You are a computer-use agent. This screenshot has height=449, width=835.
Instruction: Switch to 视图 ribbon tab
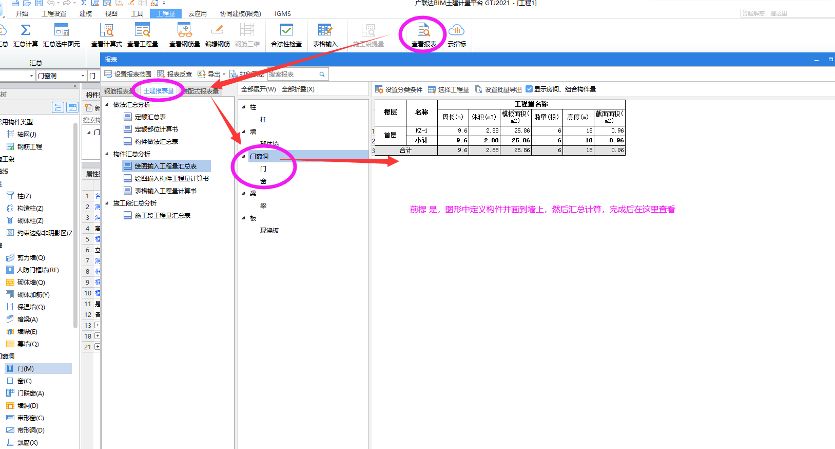pos(111,13)
